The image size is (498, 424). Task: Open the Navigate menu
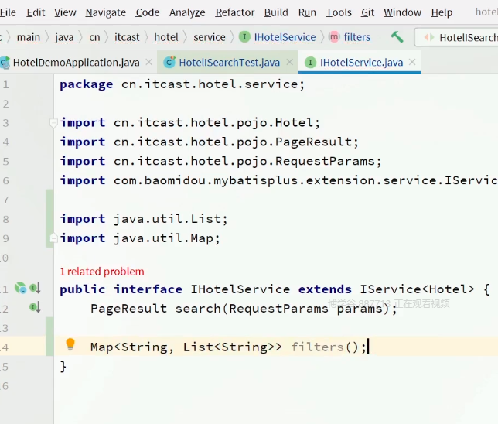106,12
